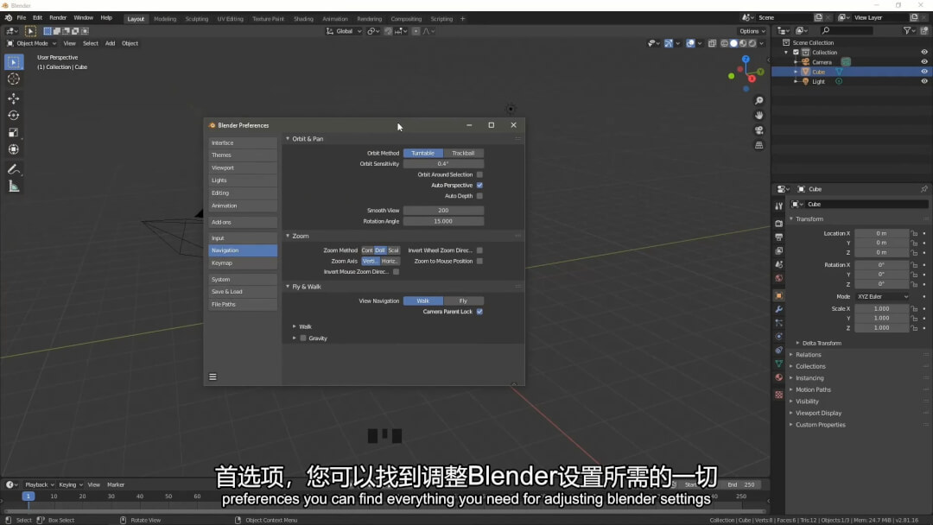Select the Rotate tool

(14, 116)
